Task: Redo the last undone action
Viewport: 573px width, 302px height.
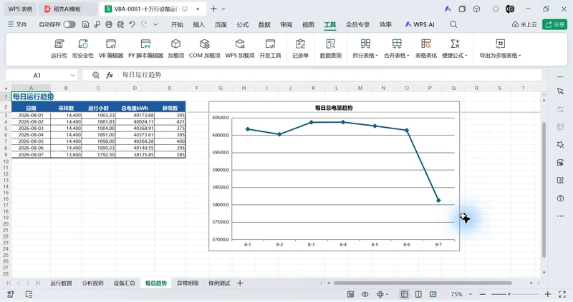Action: click(x=144, y=24)
